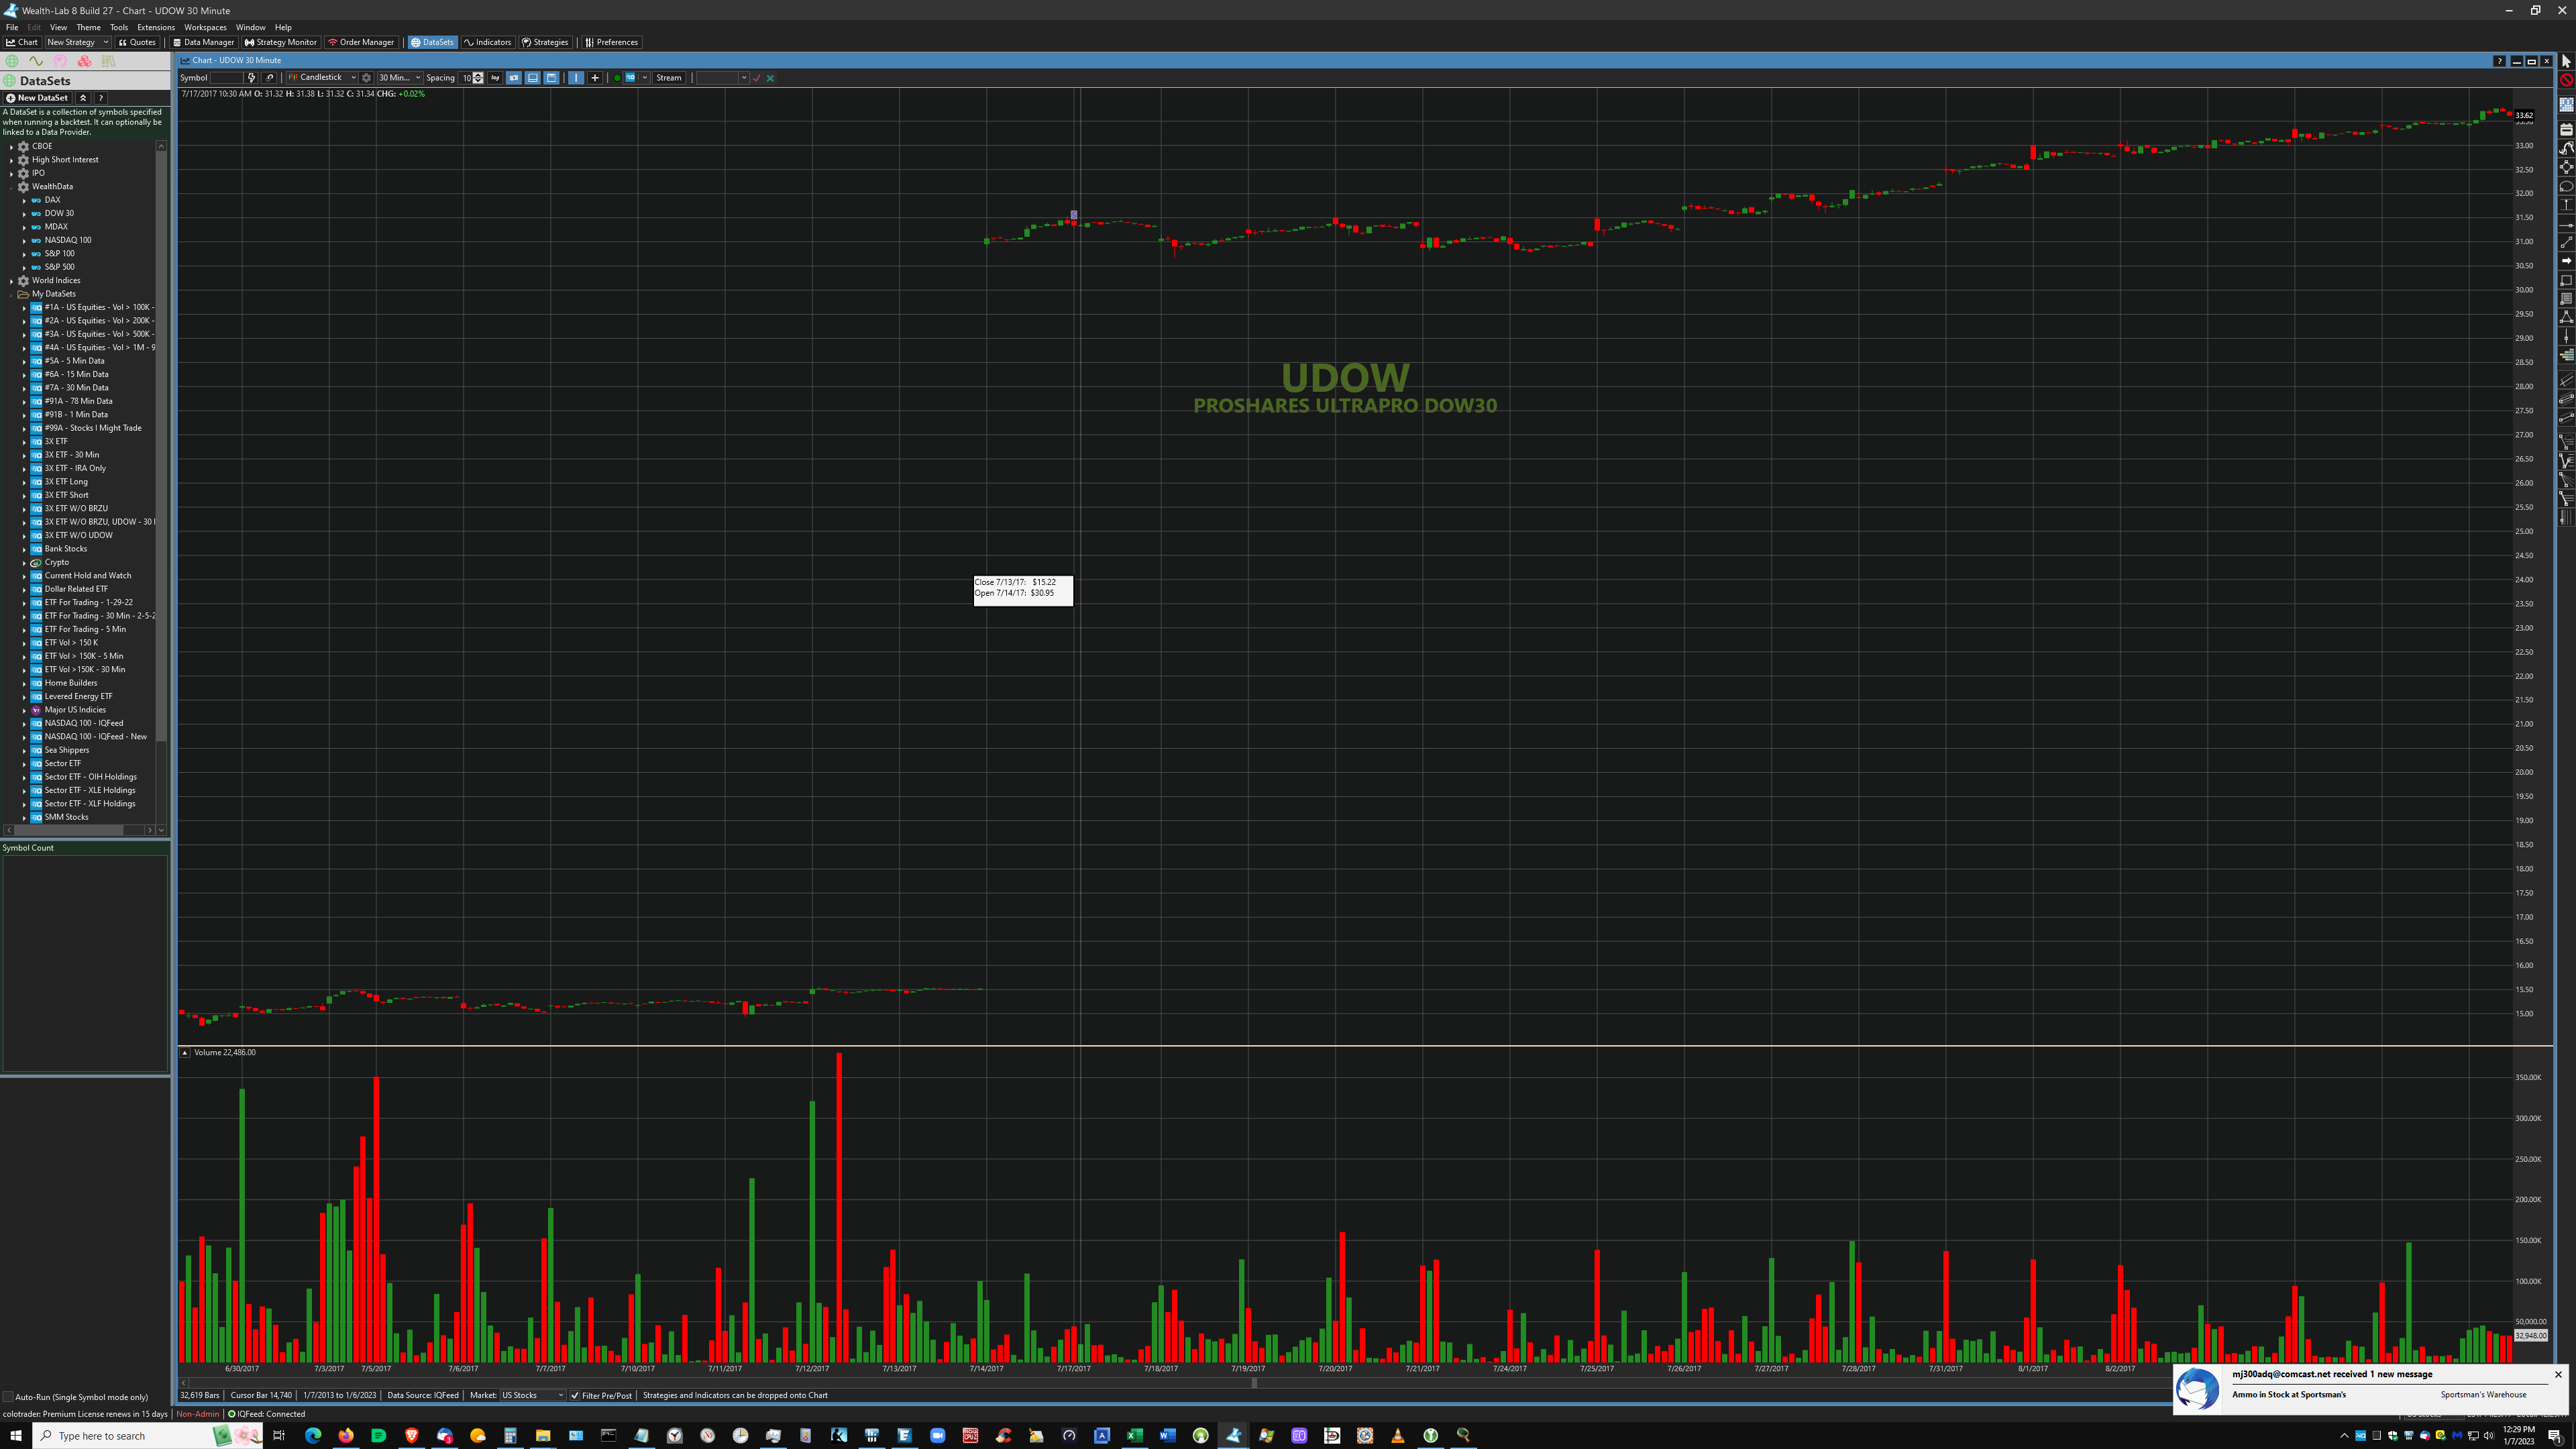This screenshot has width=2576, height=1449.
Task: Open Excel from the Windows taskbar
Action: 1135,1435
